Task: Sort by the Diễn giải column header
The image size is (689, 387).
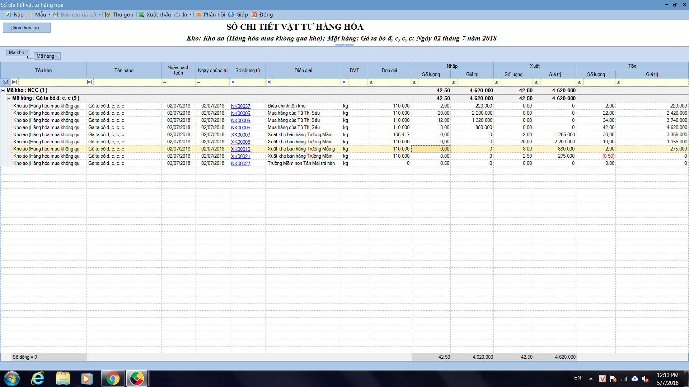Action: click(x=303, y=70)
